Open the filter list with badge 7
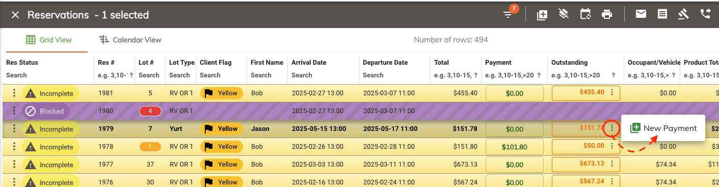The width and height of the screenshot is (719, 187). (508, 15)
